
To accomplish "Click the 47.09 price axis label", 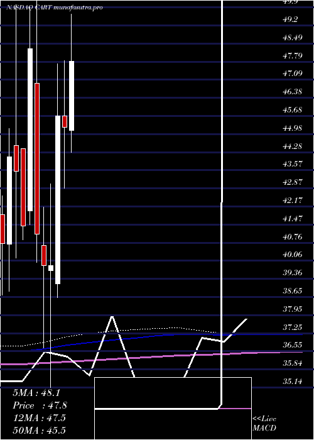I will click(x=293, y=74).
